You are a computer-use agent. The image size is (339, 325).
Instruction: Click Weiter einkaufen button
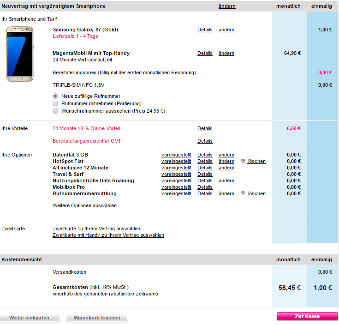(x=30, y=318)
